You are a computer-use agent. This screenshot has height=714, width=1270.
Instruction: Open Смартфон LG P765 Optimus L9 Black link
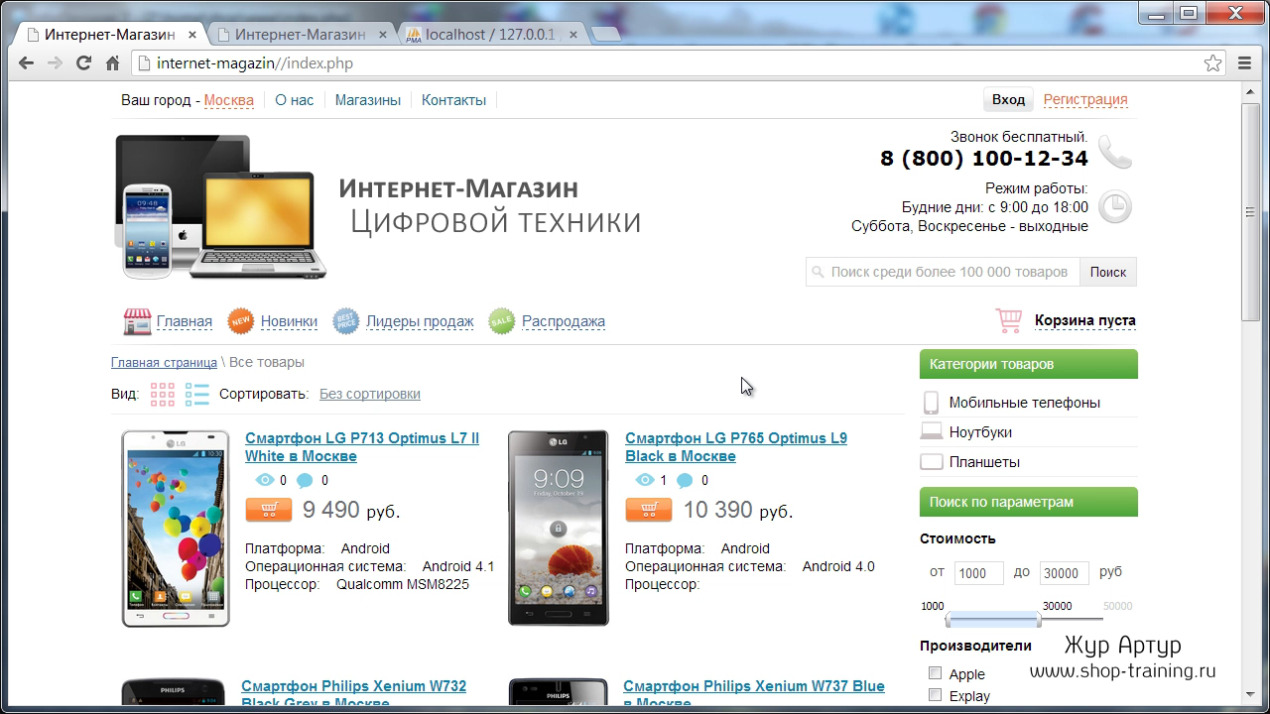(x=736, y=447)
